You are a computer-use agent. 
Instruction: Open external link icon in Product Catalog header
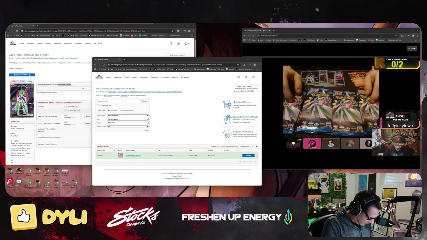pos(246,77)
